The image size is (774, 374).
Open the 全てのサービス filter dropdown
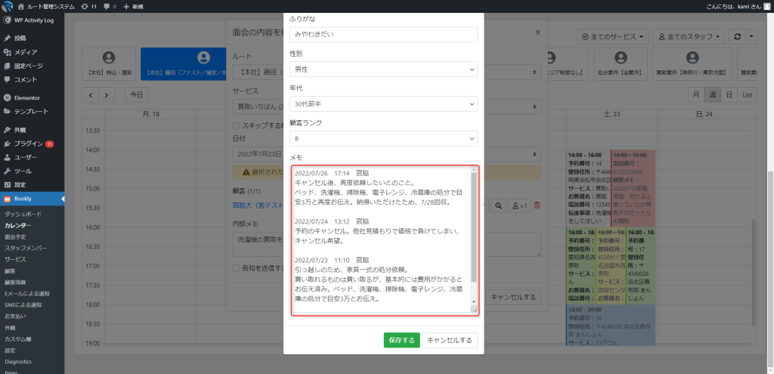612,36
